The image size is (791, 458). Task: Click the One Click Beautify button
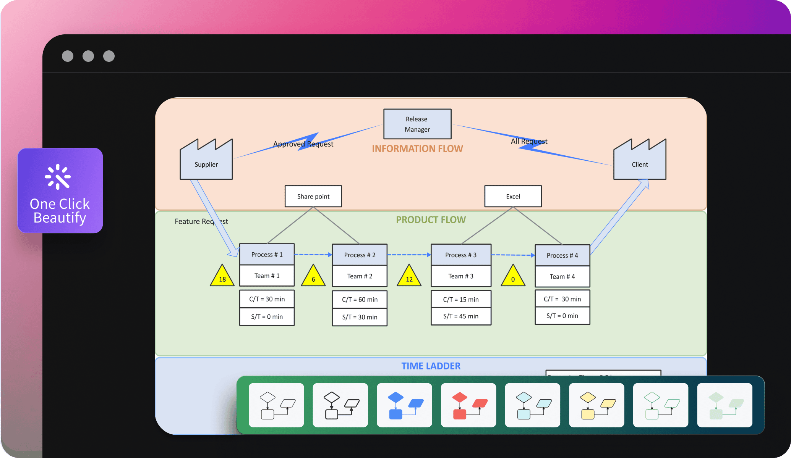pos(61,194)
